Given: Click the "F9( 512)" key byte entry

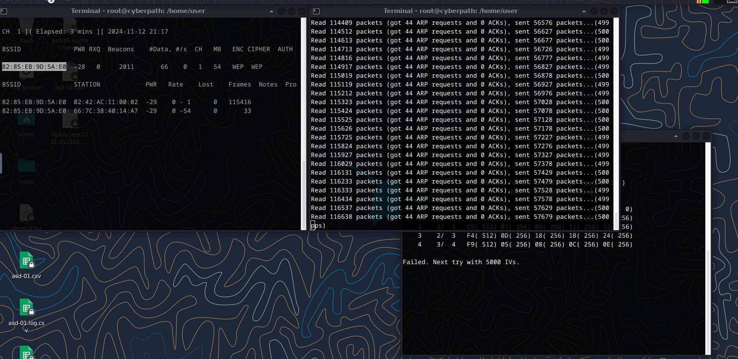Looking at the screenshot, I should click(x=482, y=244).
